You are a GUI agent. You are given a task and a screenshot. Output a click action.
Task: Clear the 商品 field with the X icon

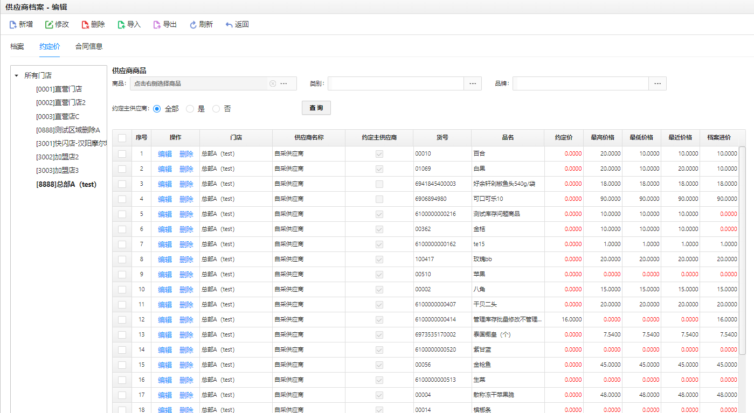coord(273,83)
